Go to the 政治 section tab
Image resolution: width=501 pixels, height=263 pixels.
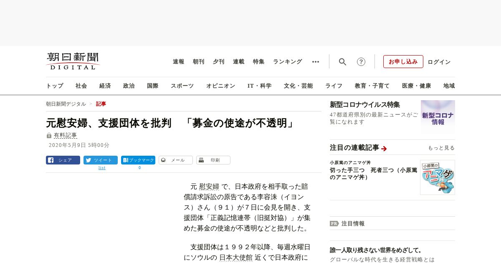pos(129,86)
